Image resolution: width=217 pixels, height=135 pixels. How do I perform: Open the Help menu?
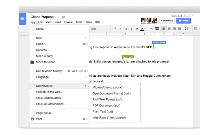tap(97, 22)
